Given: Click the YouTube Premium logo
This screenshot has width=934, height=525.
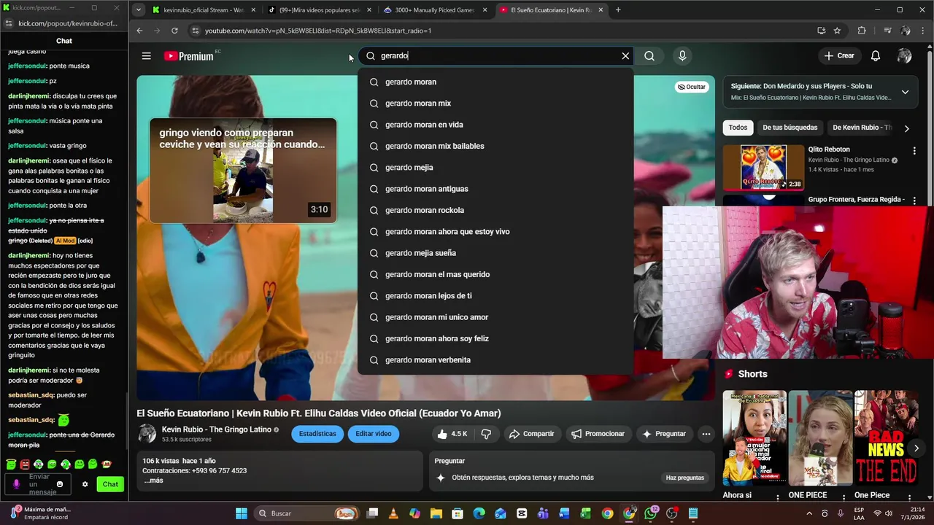Looking at the screenshot, I should click(x=189, y=56).
